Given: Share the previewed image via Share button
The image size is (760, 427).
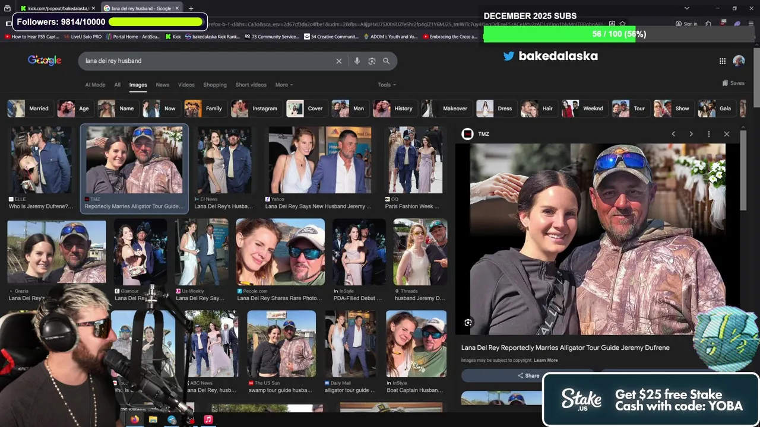Looking at the screenshot, I should [528, 375].
